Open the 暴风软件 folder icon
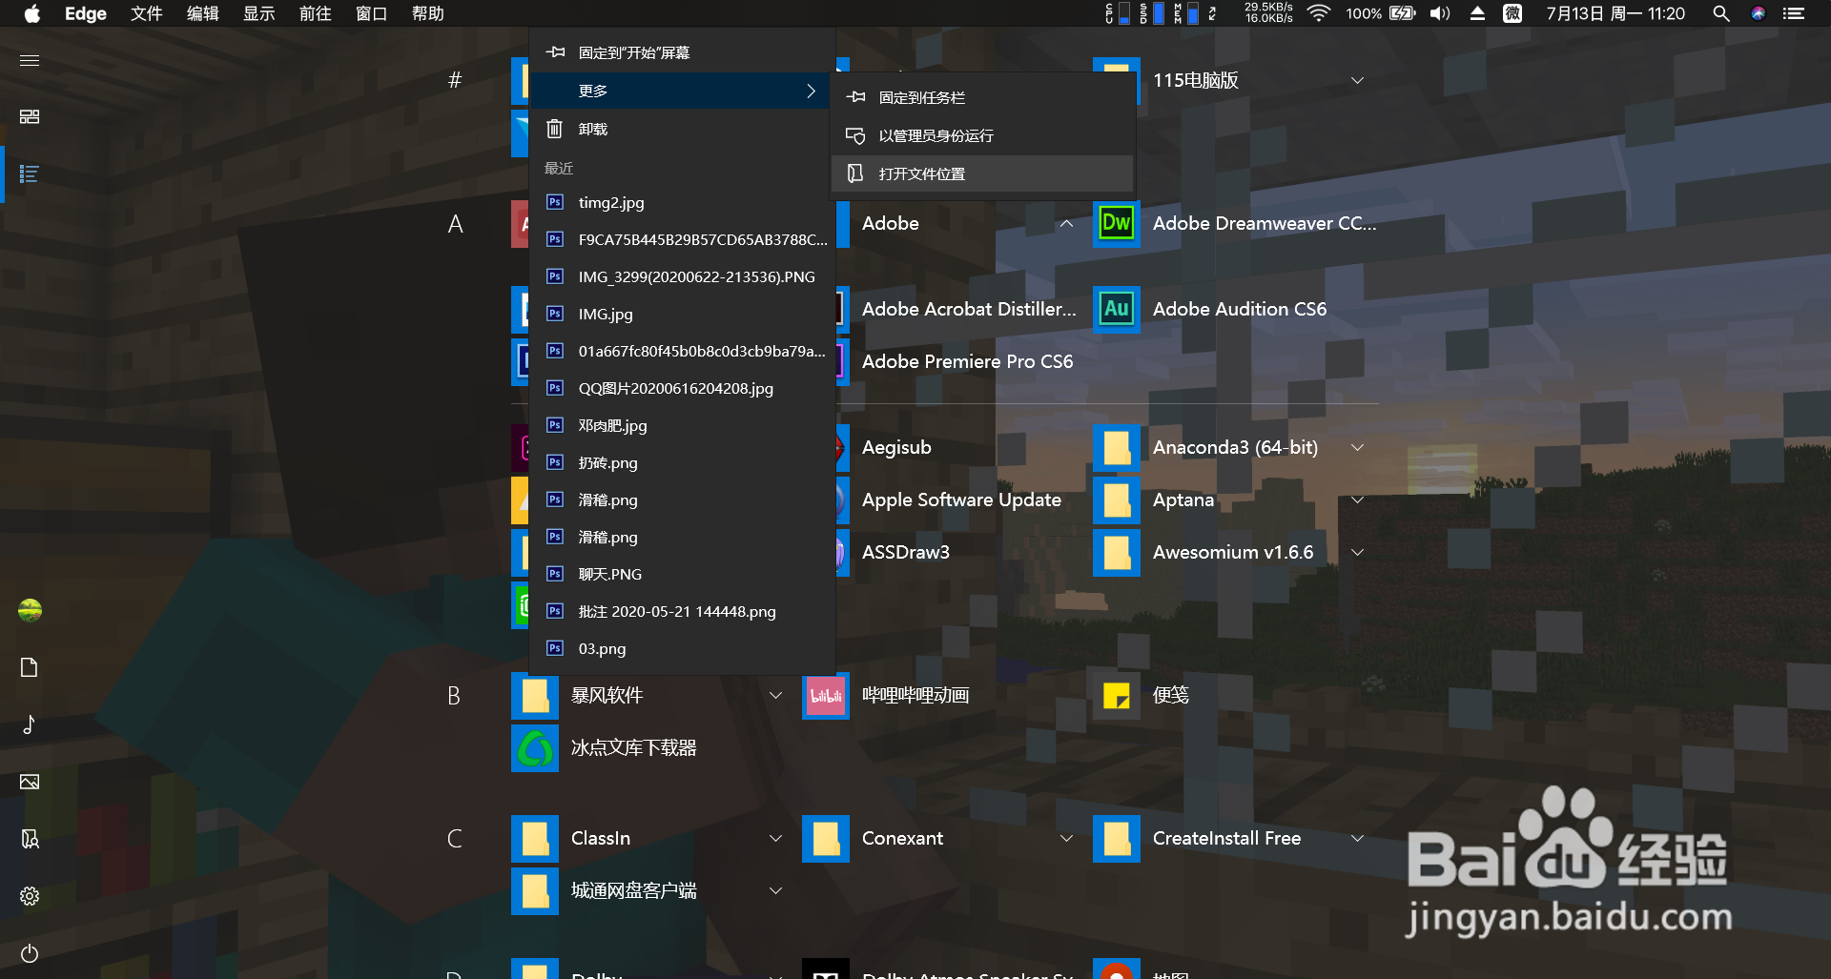Image resolution: width=1831 pixels, height=979 pixels. point(535,696)
